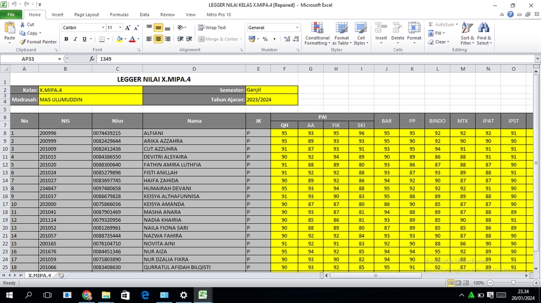Switch to the Data tab

145,15
